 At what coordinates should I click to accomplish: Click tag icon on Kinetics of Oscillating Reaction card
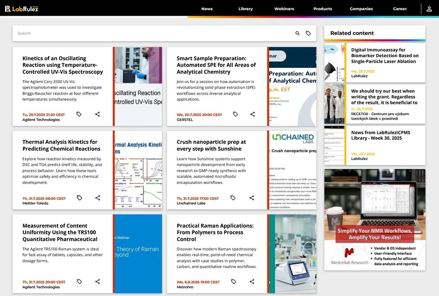(x=79, y=114)
